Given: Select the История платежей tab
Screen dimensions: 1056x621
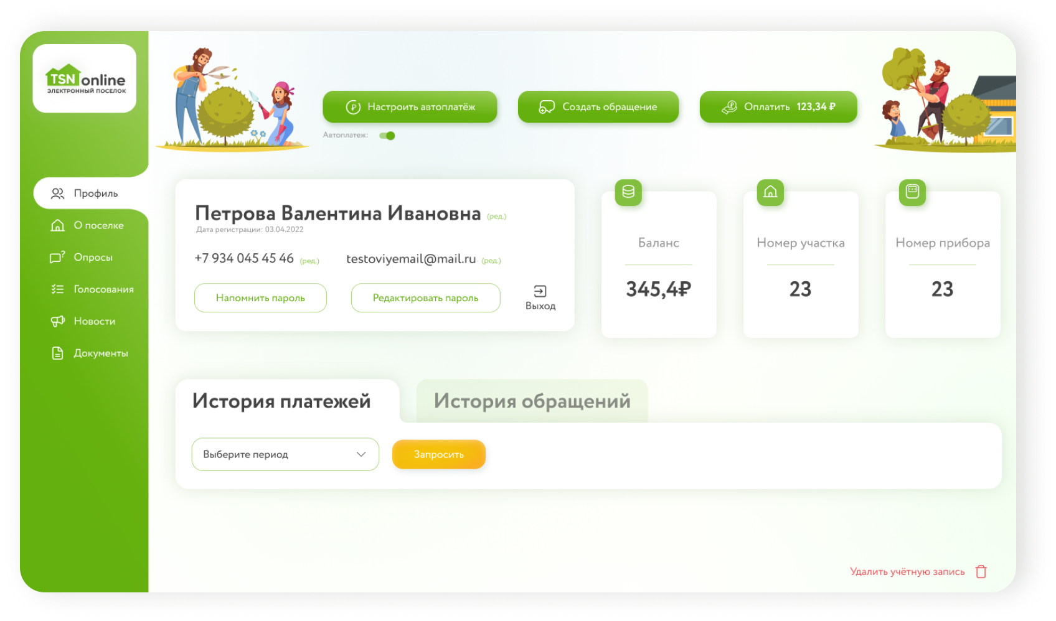Looking at the screenshot, I should click(281, 401).
